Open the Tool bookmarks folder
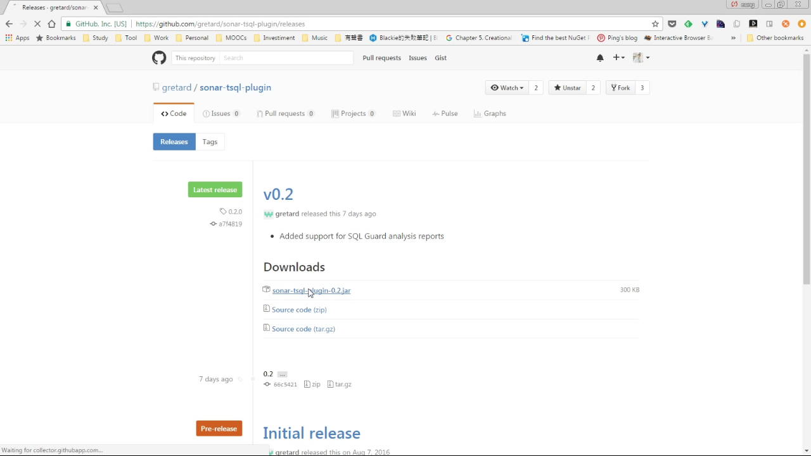Viewport: 811px width, 456px height. pos(126,38)
